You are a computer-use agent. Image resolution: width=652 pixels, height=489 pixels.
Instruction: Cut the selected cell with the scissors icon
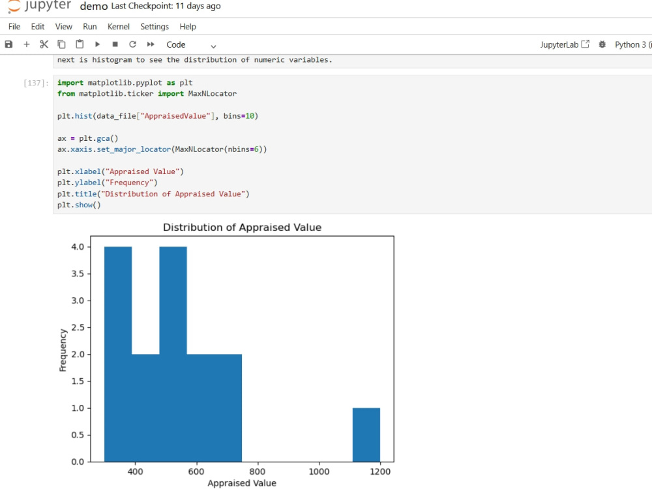[44, 44]
